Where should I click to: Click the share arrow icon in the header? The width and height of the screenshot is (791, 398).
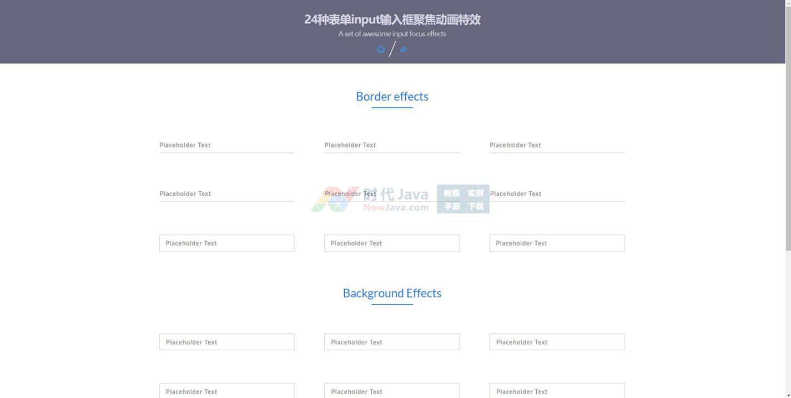tap(404, 49)
